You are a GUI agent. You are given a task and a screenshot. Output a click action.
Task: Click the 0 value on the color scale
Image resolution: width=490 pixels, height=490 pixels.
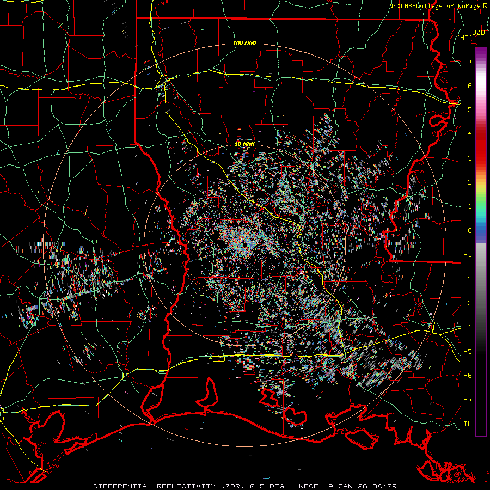tap(470, 231)
